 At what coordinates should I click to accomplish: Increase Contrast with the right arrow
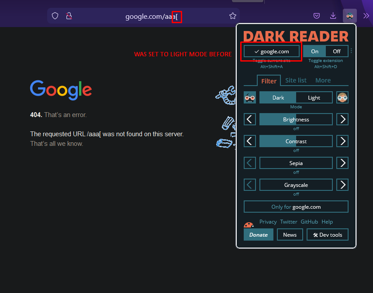point(342,141)
